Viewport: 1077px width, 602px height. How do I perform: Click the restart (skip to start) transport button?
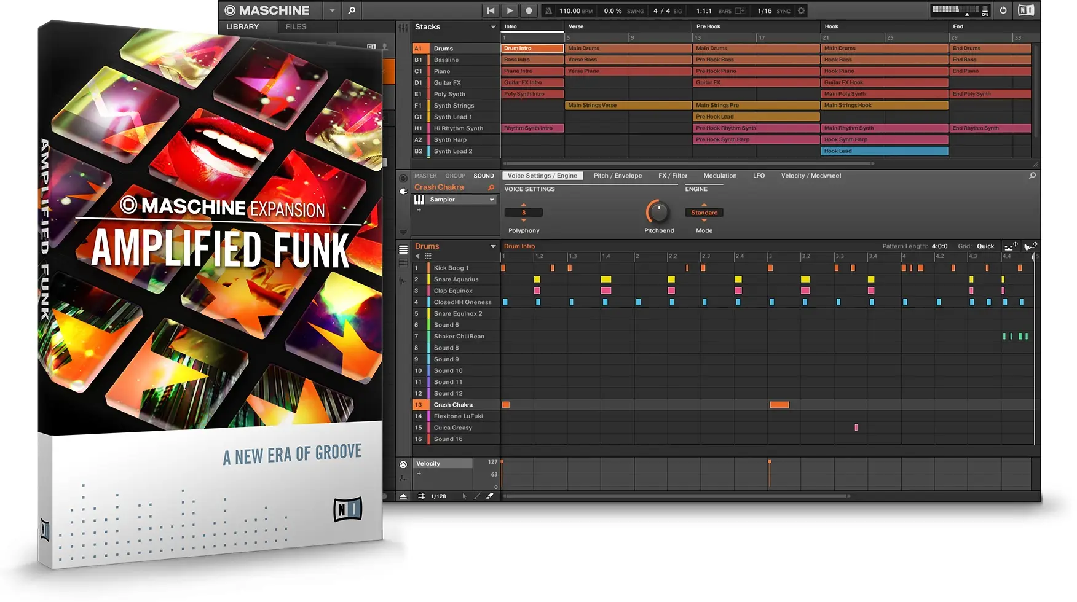pos(491,10)
